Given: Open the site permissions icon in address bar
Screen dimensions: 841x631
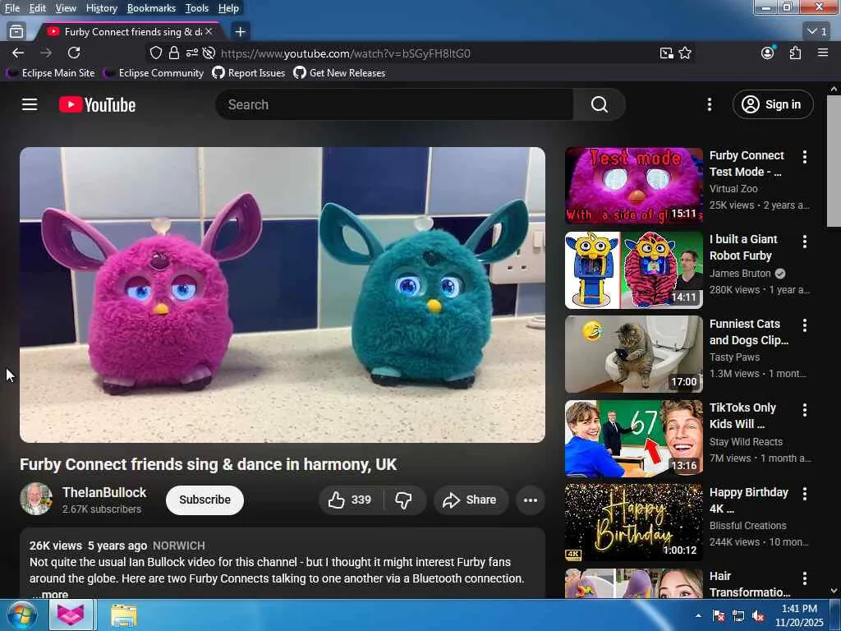Looking at the screenshot, I should (191, 53).
